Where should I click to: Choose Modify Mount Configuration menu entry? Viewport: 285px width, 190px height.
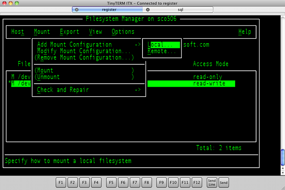point(84,51)
